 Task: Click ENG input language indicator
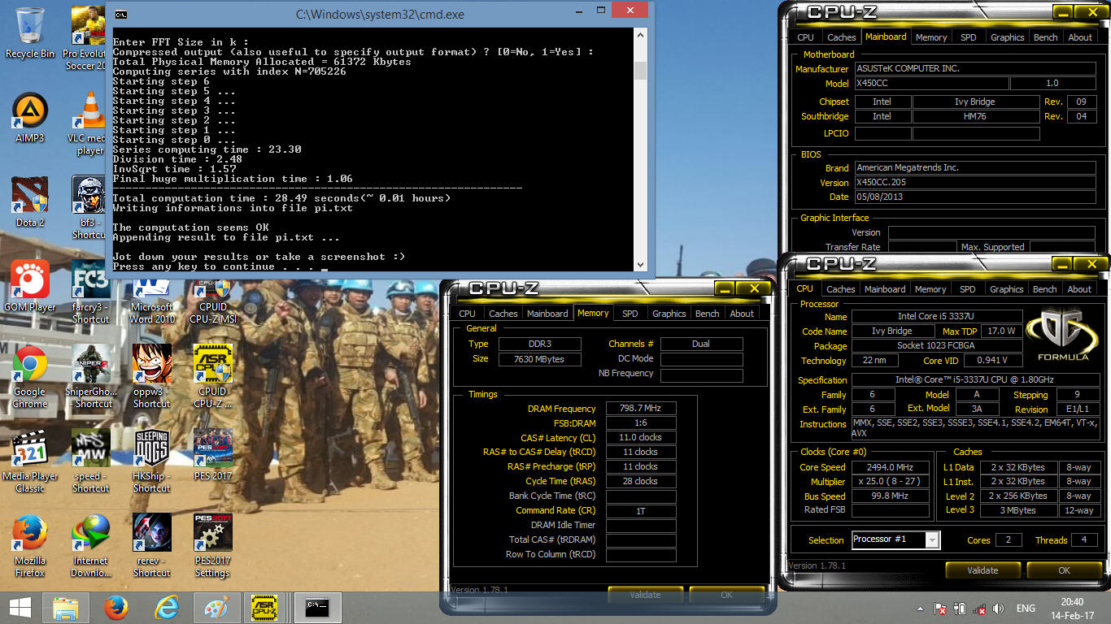pos(1026,609)
